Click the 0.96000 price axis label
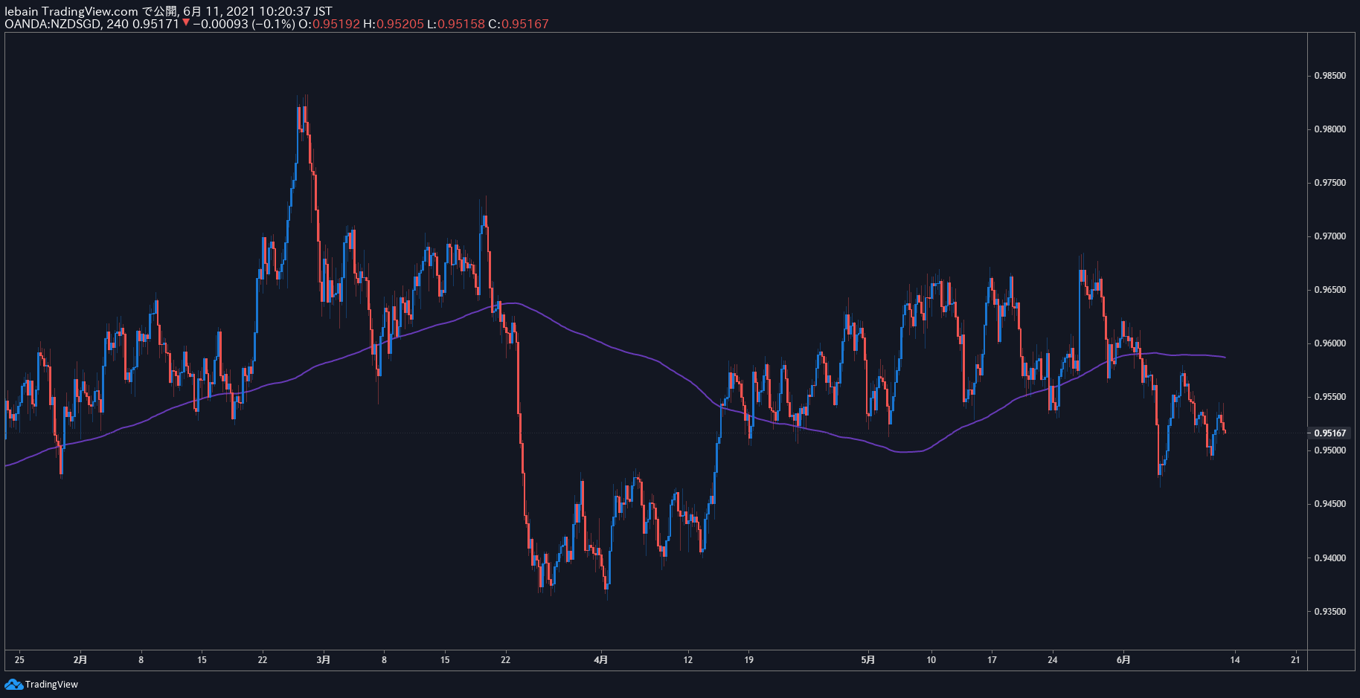Image resolution: width=1360 pixels, height=698 pixels. tap(1330, 343)
